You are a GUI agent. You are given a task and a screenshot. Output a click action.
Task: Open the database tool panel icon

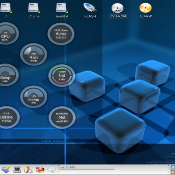coord(28,170)
